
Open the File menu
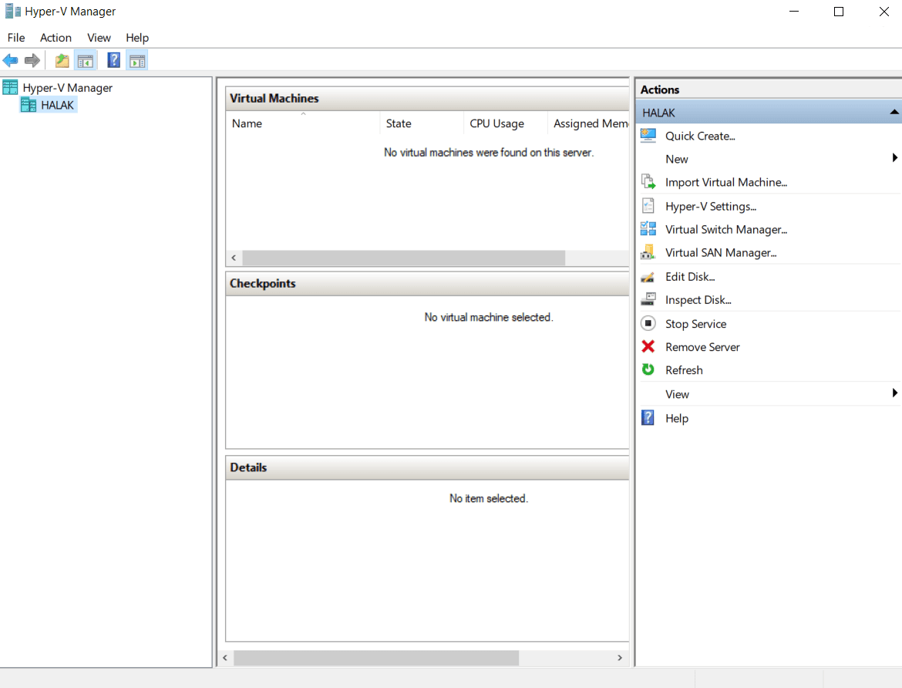point(15,37)
